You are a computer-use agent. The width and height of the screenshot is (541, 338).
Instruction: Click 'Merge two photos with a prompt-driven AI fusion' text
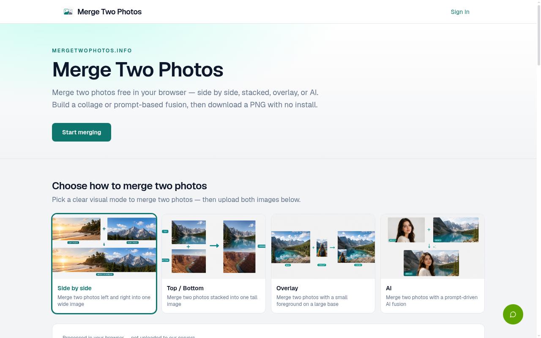coord(432,301)
